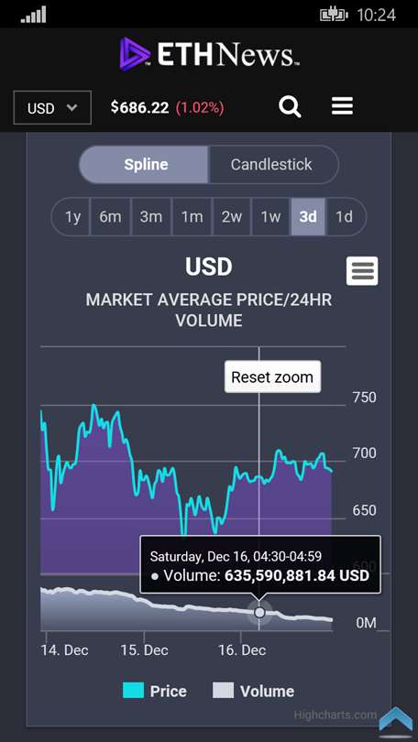418x742 pixels.
Task: Select the 1y time range
Action: point(71,217)
